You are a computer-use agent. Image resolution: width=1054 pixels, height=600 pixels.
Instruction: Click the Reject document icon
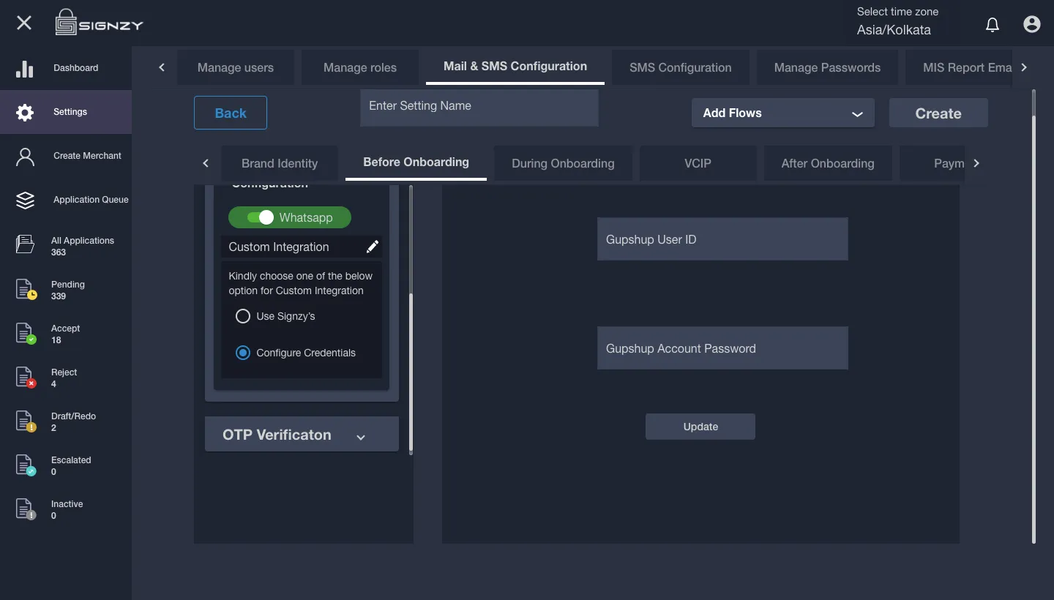pyautogui.click(x=26, y=377)
